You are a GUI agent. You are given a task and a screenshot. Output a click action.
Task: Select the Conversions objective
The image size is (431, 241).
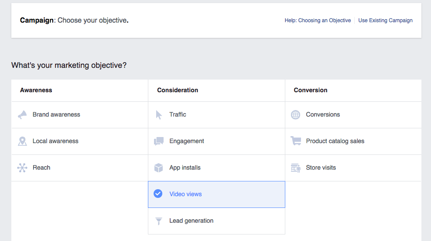coord(353,115)
